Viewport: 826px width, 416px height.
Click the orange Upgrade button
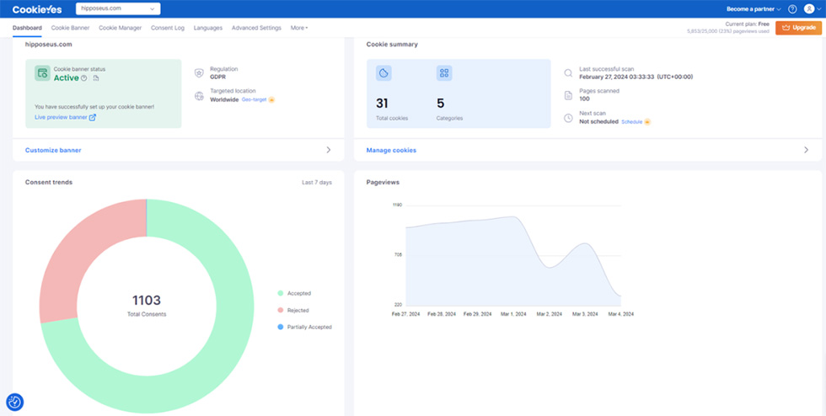point(798,28)
